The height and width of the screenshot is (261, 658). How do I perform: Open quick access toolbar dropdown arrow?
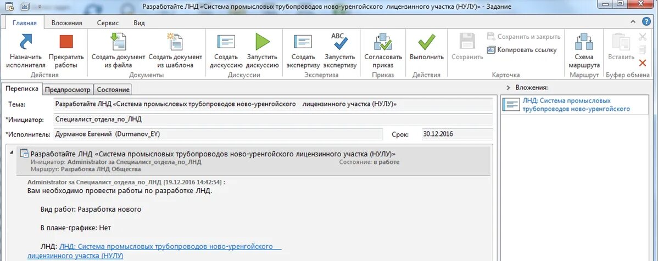click(40, 7)
